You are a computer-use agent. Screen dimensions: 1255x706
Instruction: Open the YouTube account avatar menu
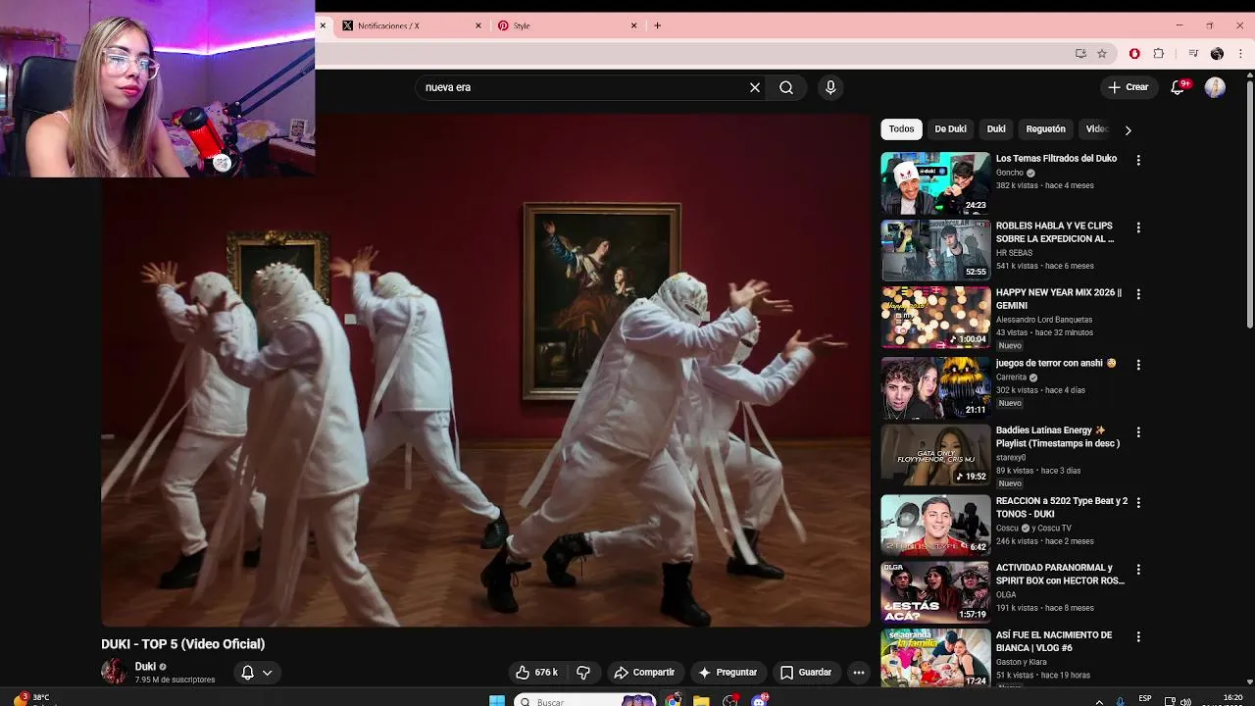click(x=1215, y=87)
